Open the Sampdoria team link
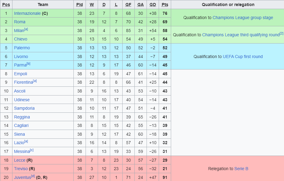The image size is (284, 181). pos(24,108)
